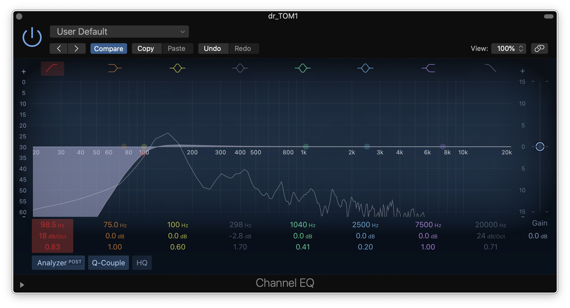The width and height of the screenshot is (570, 308).
Task: Enable the gray 298 Hz bell band icon
Action: pos(240,68)
